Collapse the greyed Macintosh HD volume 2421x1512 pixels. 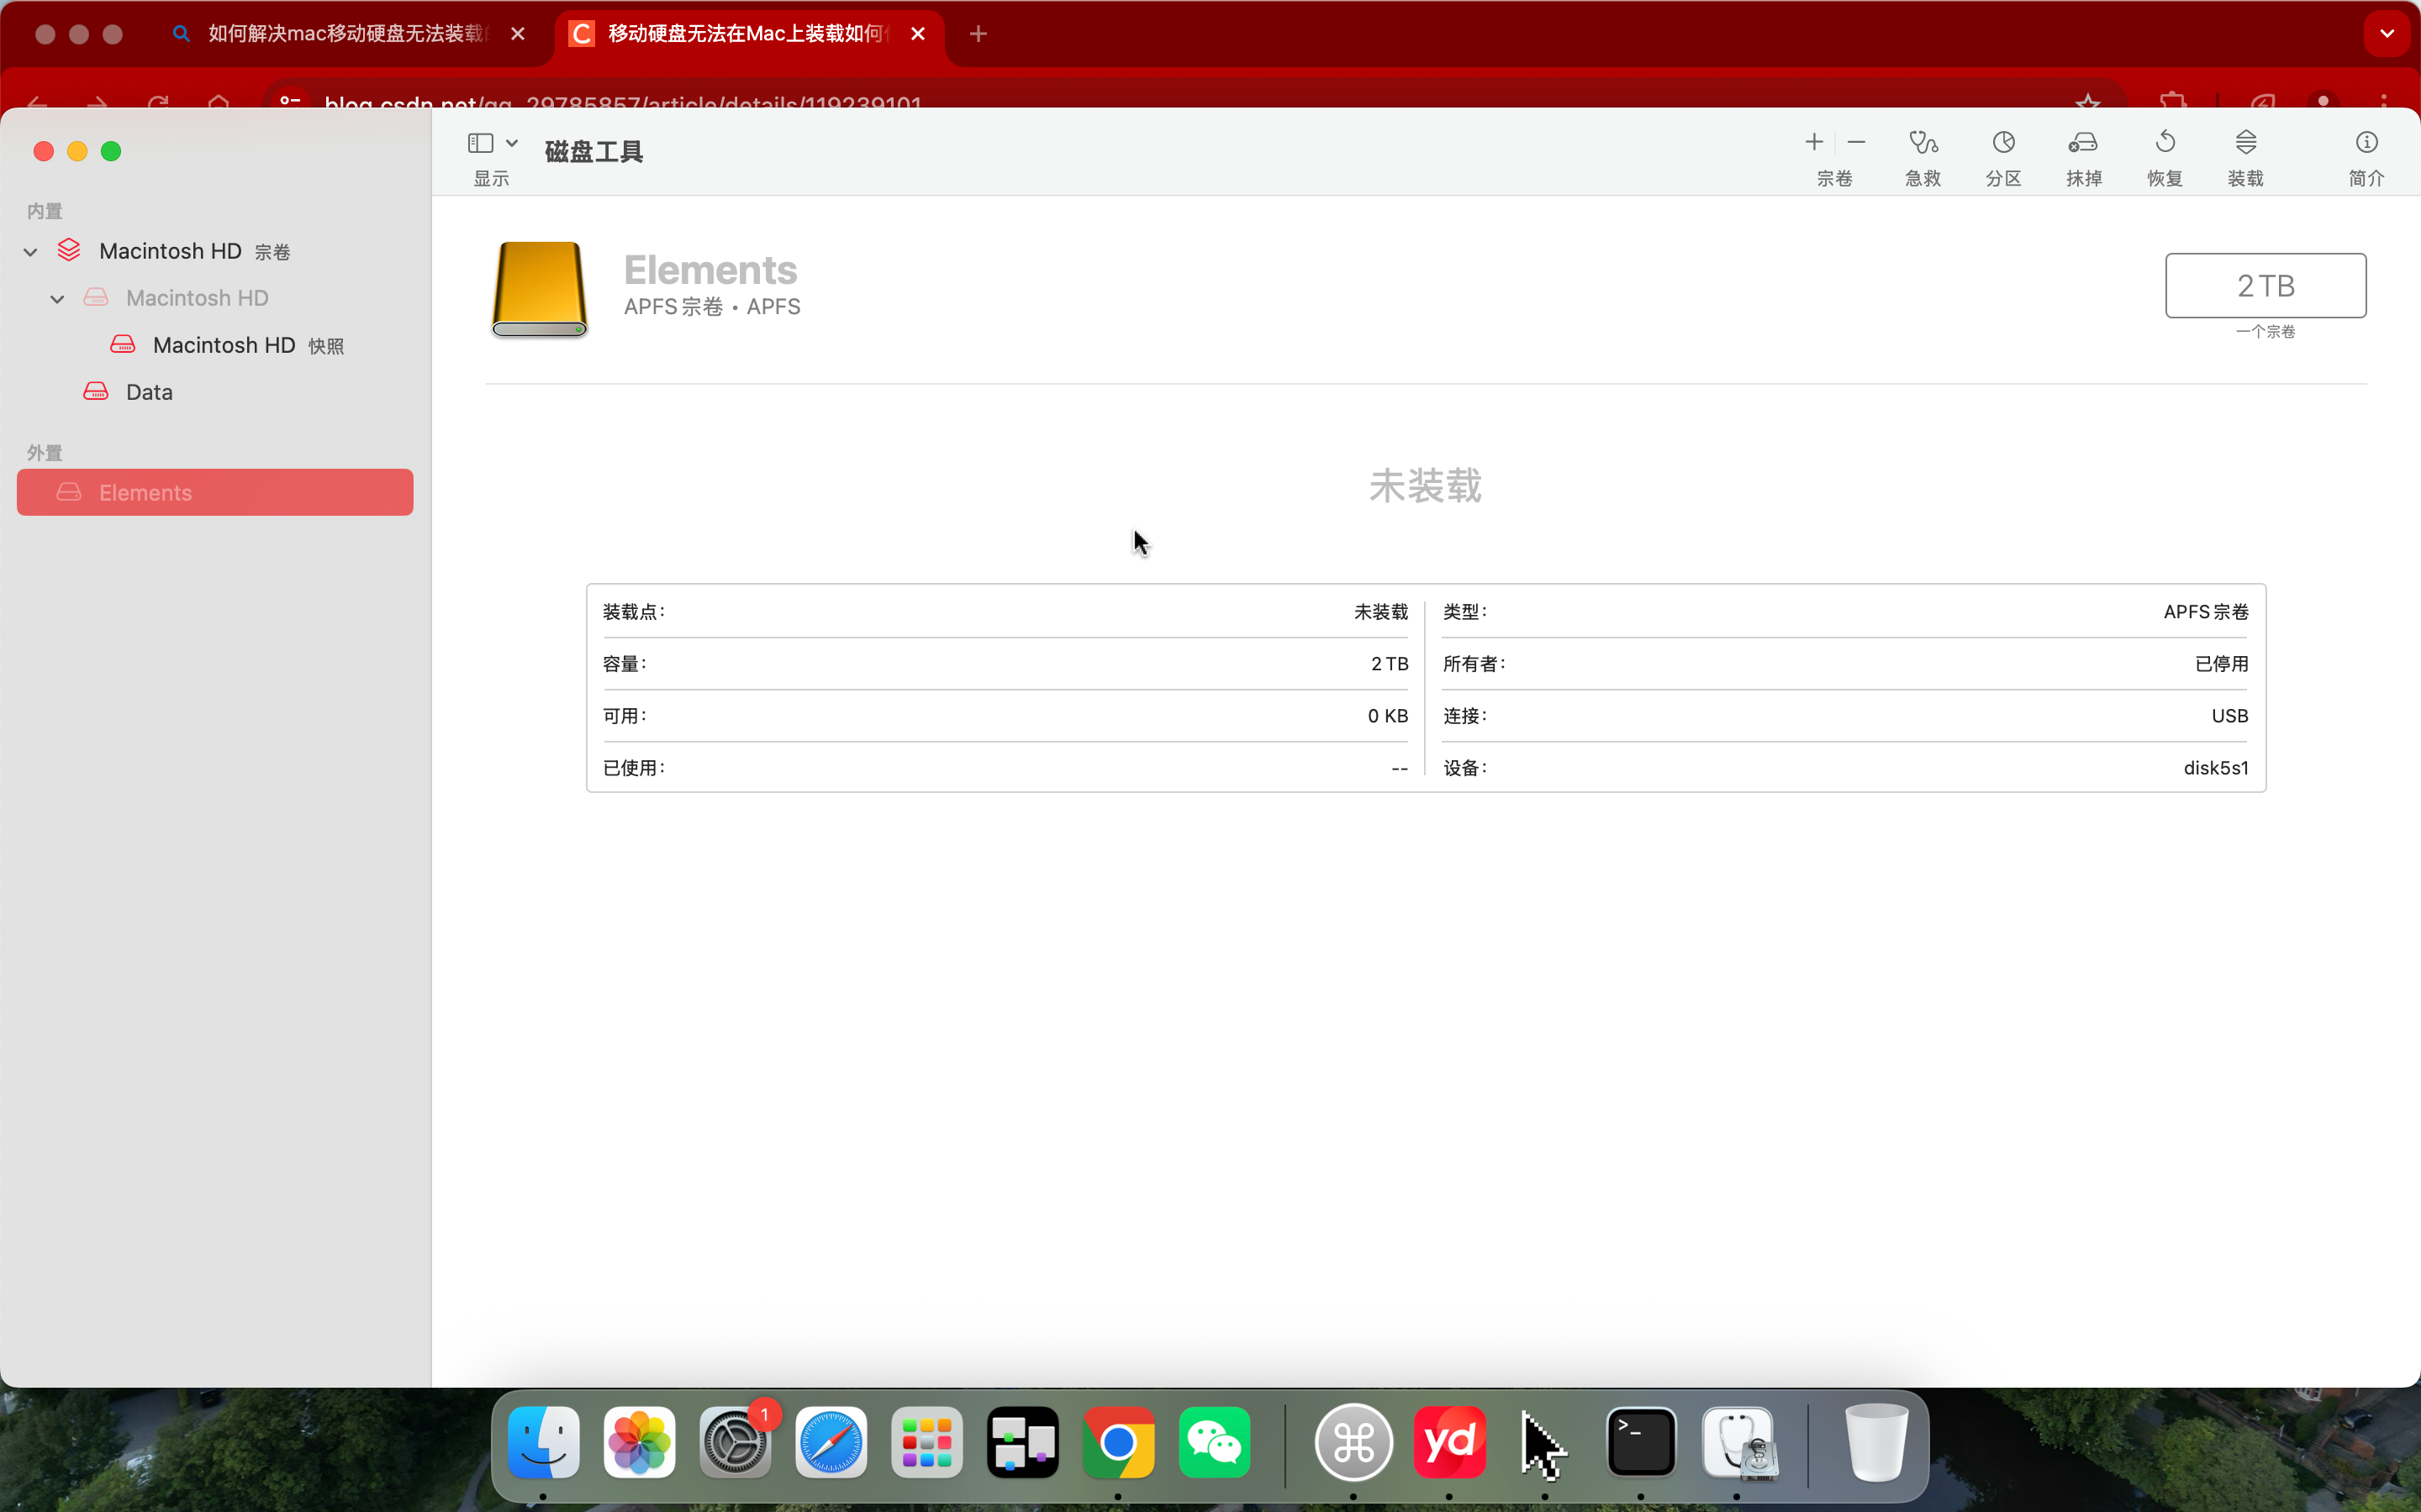(x=58, y=299)
